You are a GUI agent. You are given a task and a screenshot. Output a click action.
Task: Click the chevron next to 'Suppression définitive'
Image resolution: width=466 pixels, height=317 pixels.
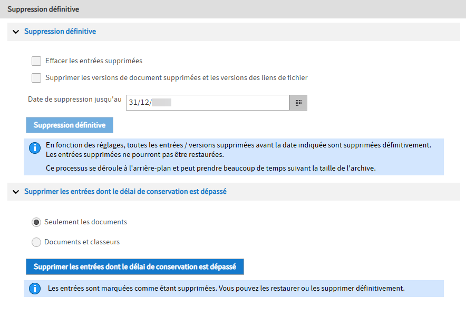click(16, 32)
